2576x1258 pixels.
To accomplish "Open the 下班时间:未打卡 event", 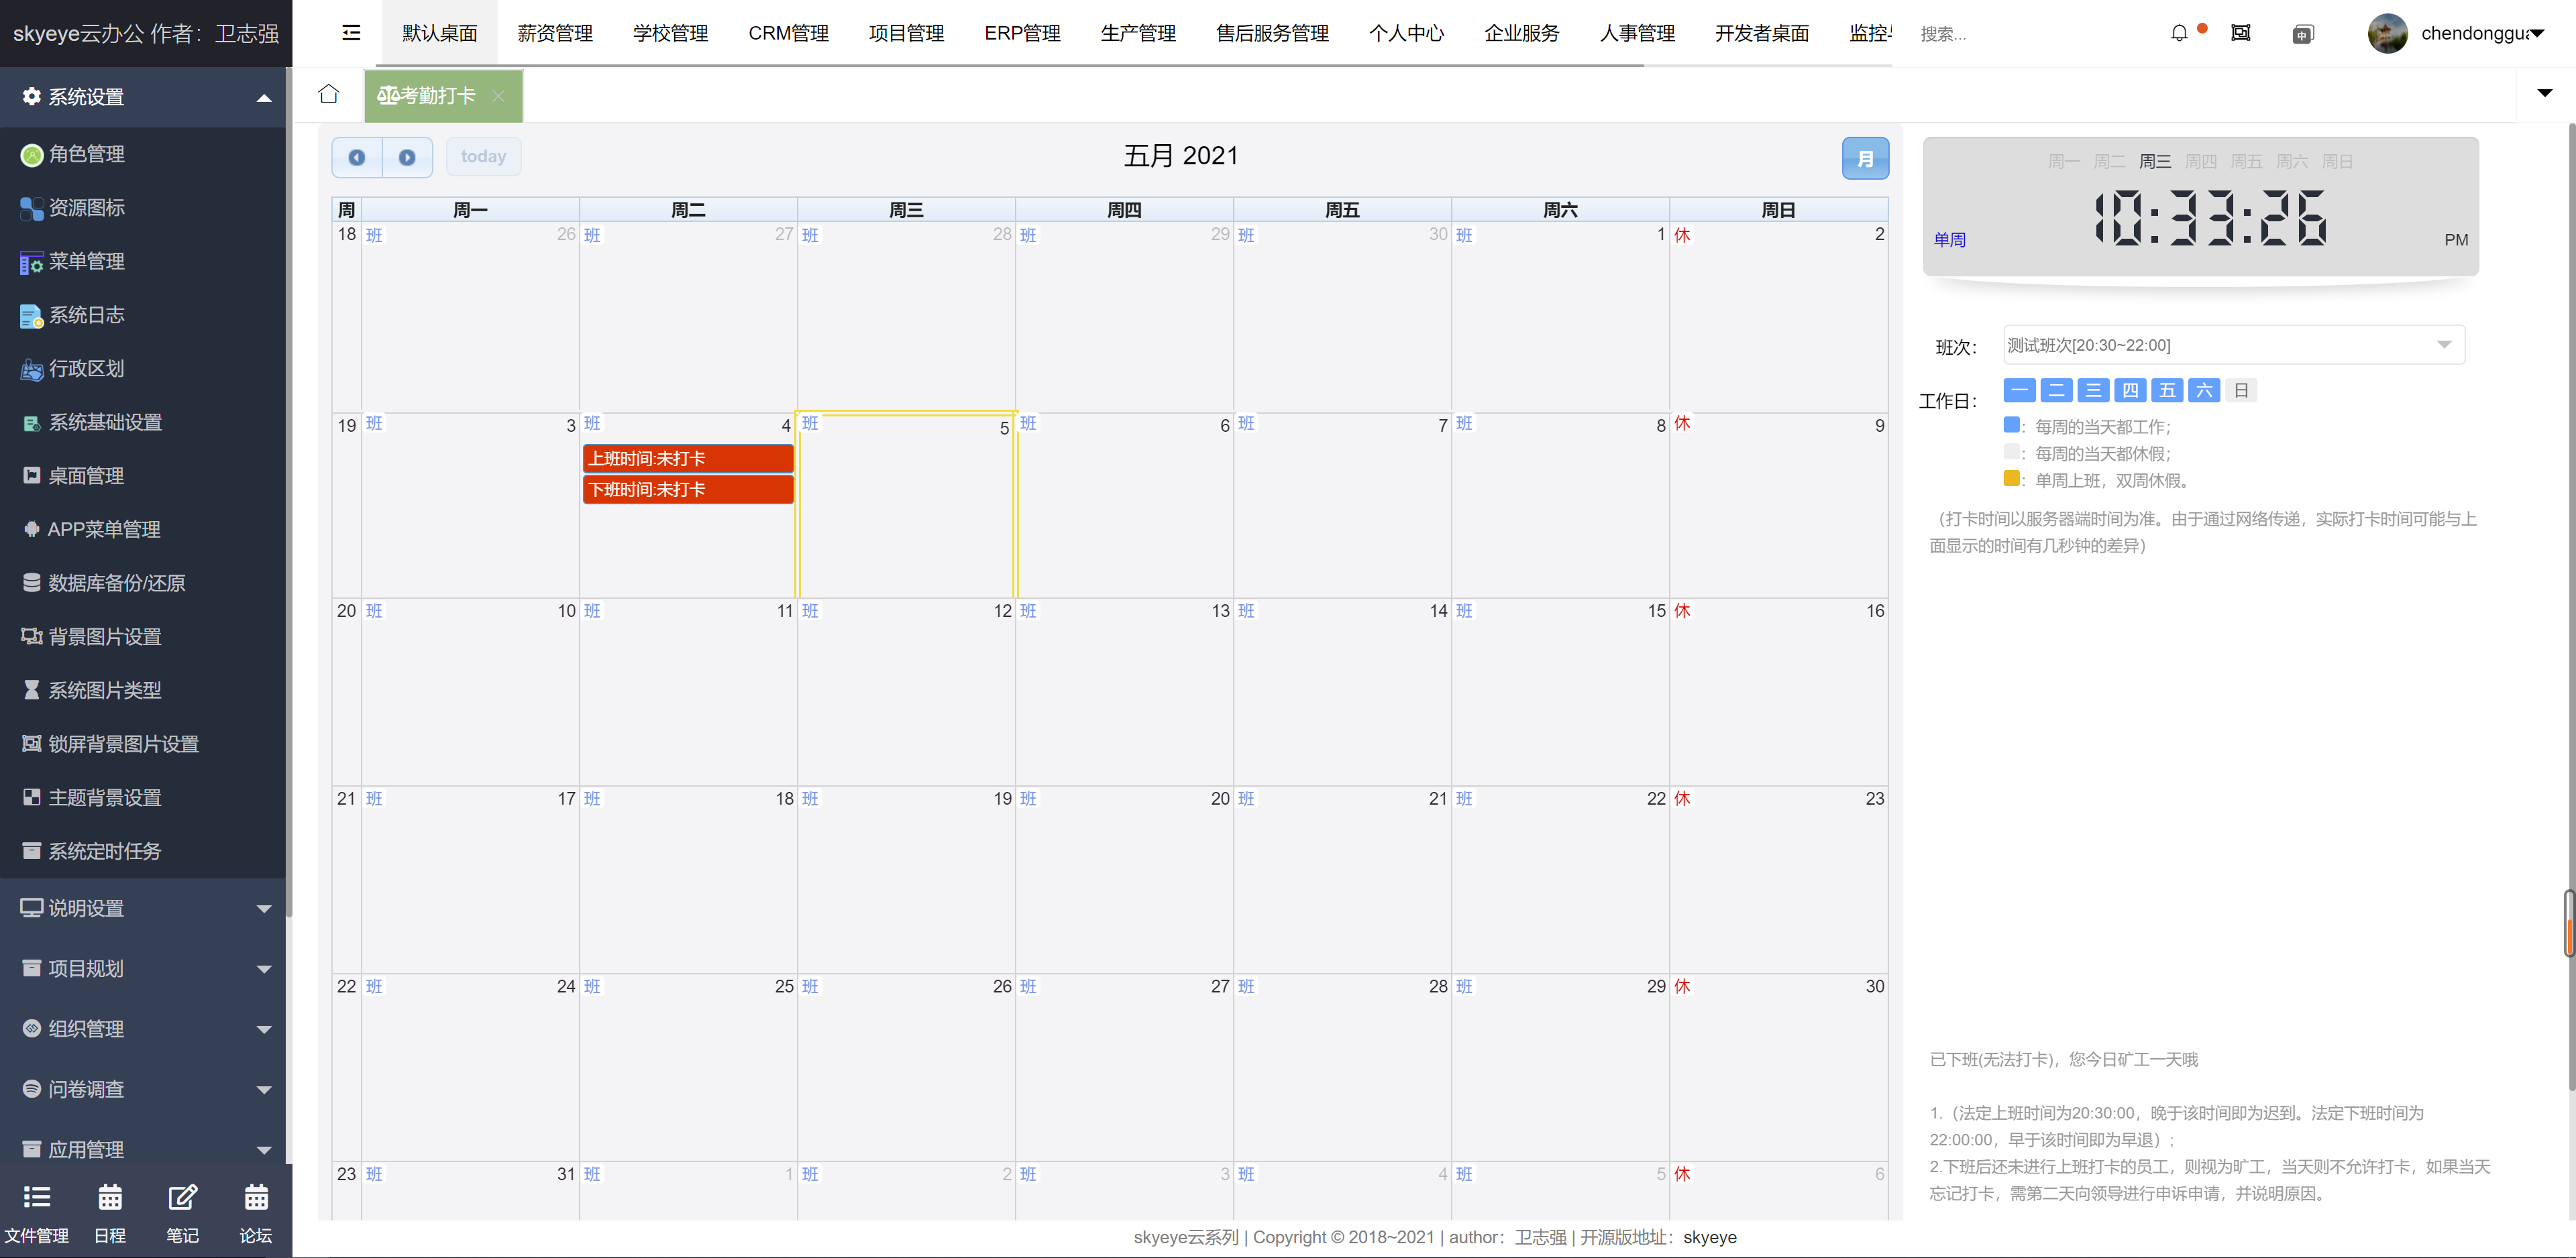I will 688,489.
